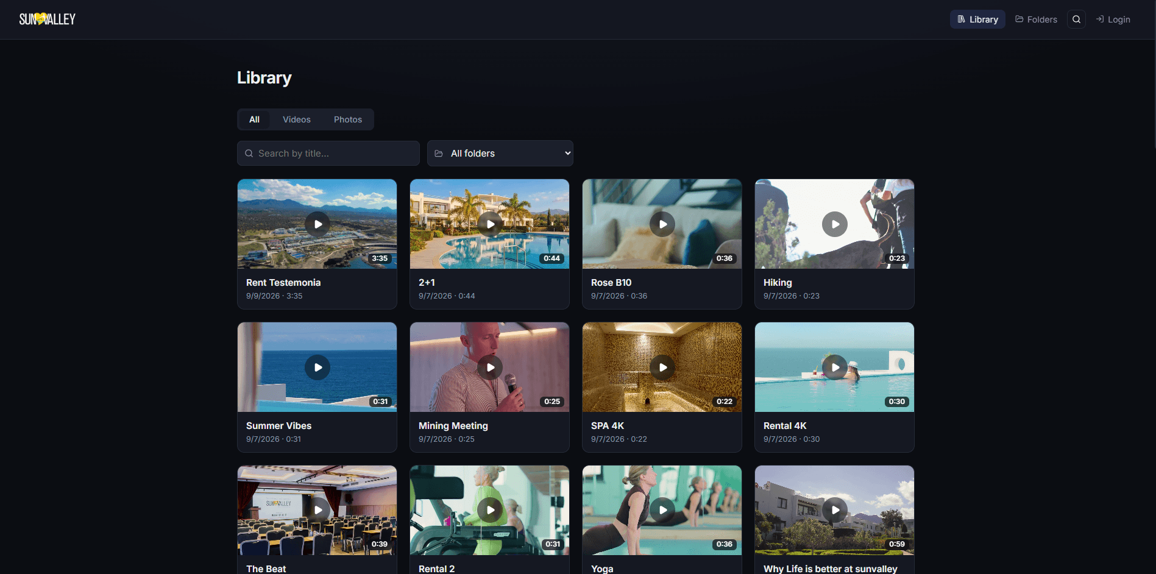The image size is (1156, 574).
Task: Click the 2+1 card title
Action: (427, 283)
